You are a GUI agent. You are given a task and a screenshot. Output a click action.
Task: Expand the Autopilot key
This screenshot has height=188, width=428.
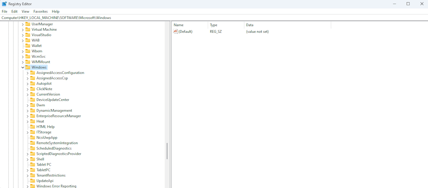coord(28,84)
